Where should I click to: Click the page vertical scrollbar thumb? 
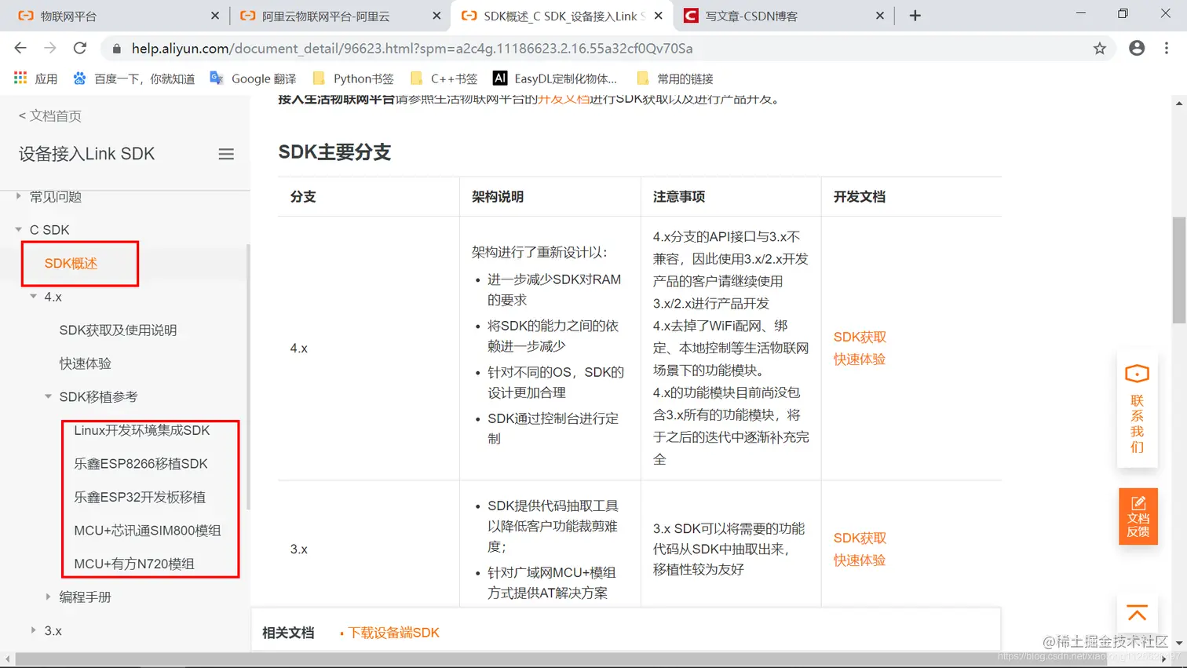click(1179, 269)
